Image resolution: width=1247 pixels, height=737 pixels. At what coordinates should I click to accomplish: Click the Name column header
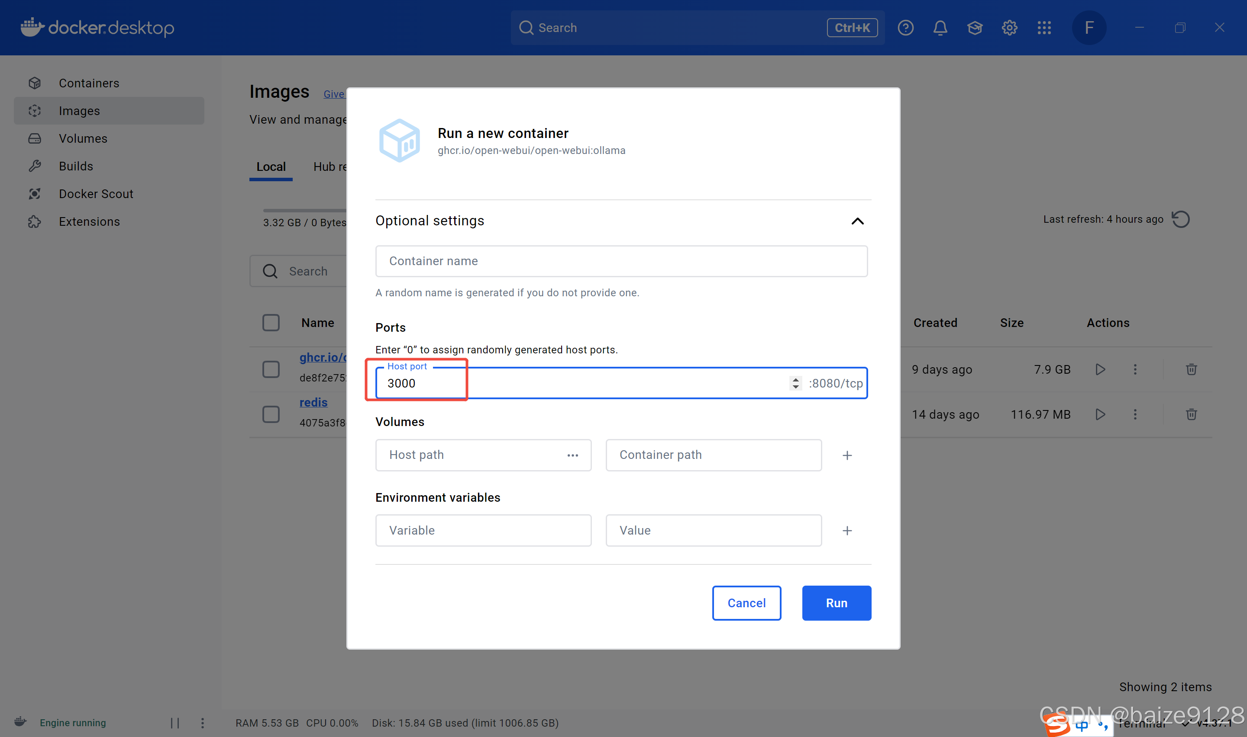point(317,323)
